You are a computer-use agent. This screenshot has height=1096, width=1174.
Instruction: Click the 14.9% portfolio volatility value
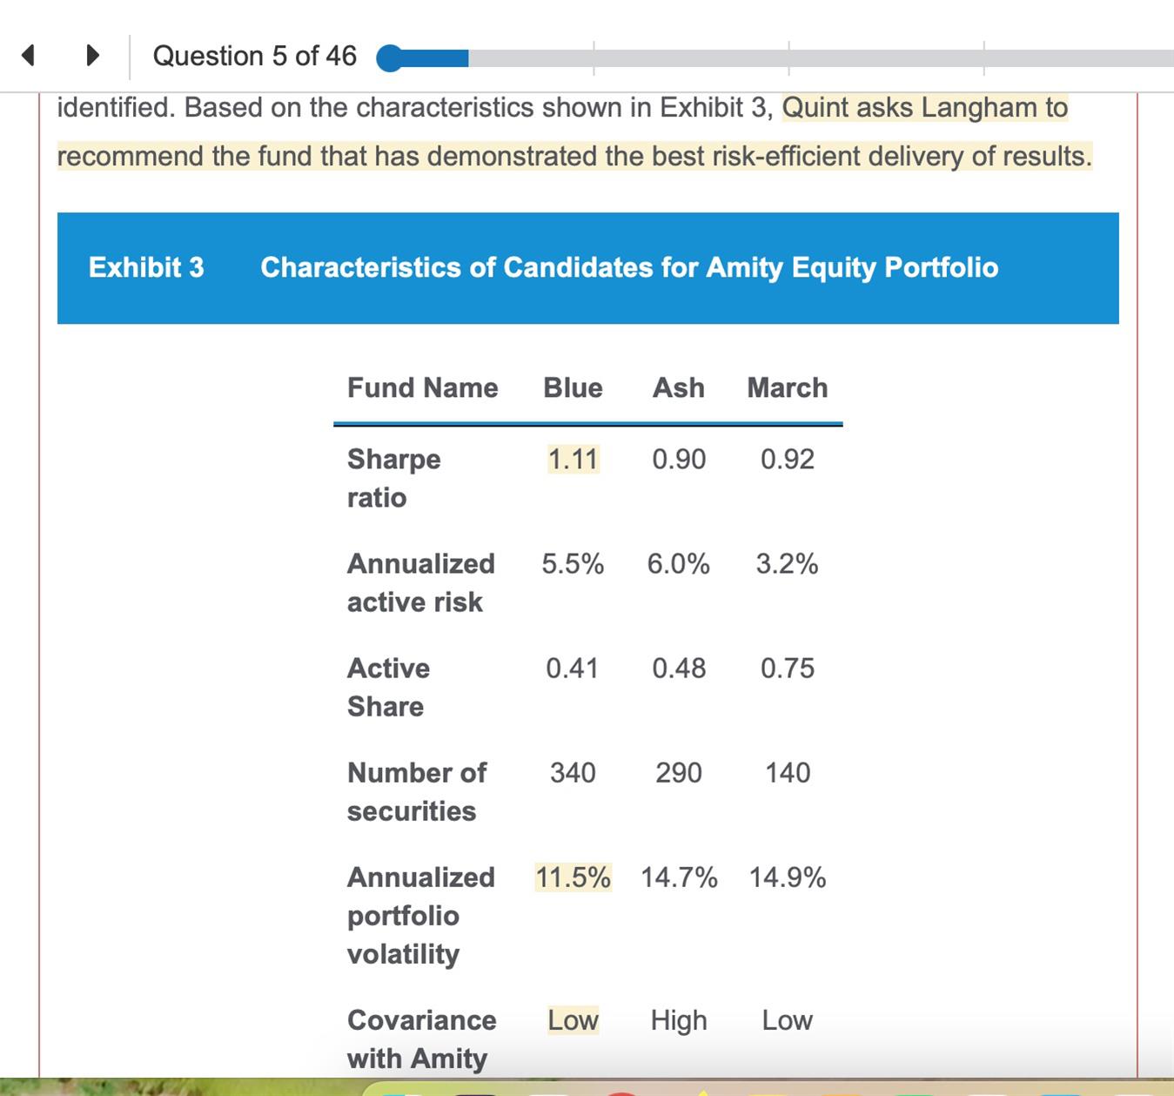tap(787, 877)
